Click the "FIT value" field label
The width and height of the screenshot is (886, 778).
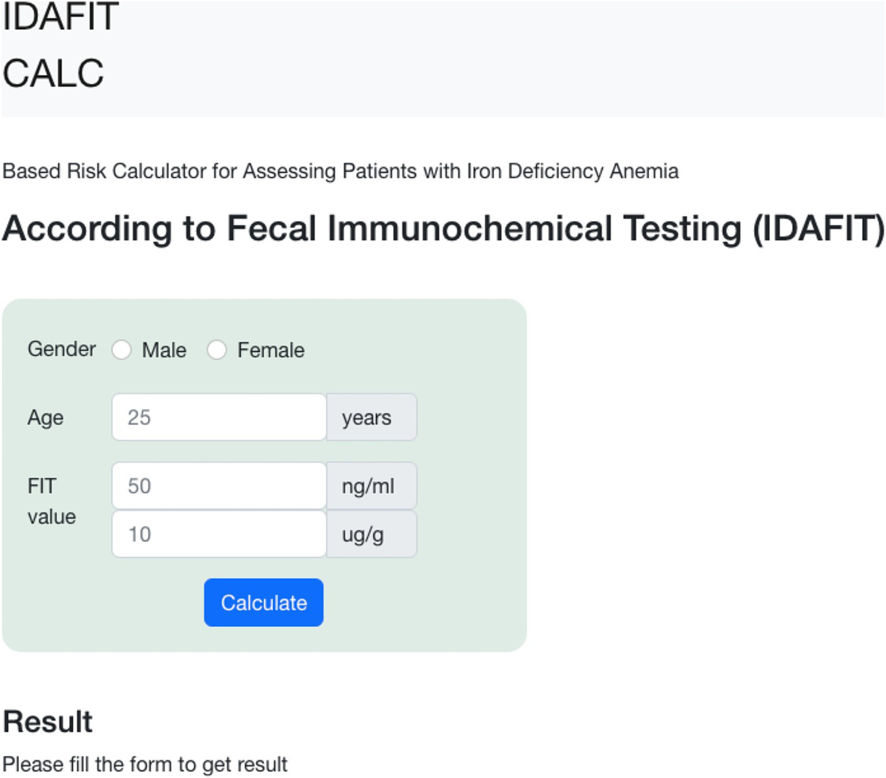point(52,501)
